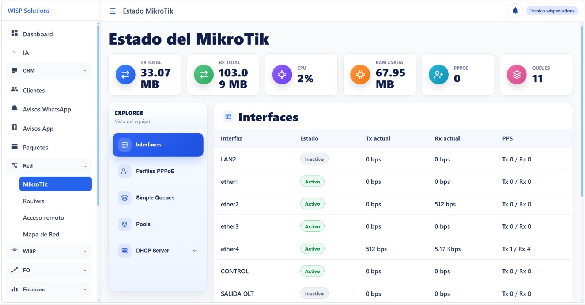Image resolution: width=585 pixels, height=305 pixels.
Task: Collapse the Red sidebar section
Action: (x=49, y=165)
